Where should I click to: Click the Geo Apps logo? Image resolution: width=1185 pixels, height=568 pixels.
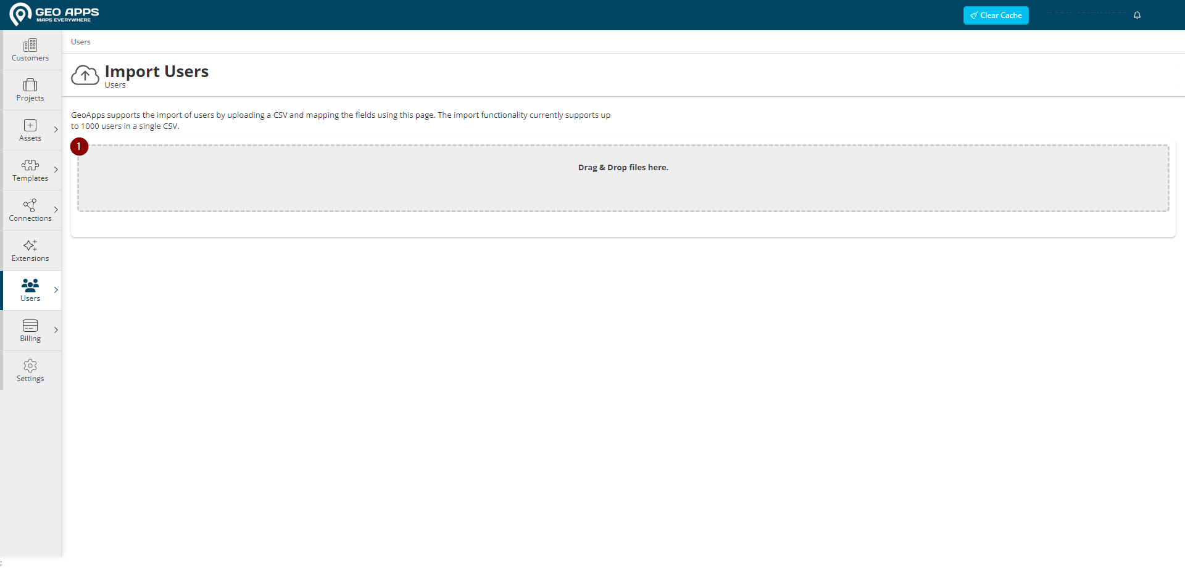54,14
